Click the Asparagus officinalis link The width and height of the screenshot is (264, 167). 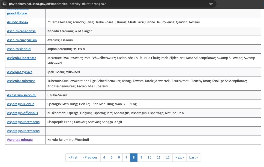[22, 113]
